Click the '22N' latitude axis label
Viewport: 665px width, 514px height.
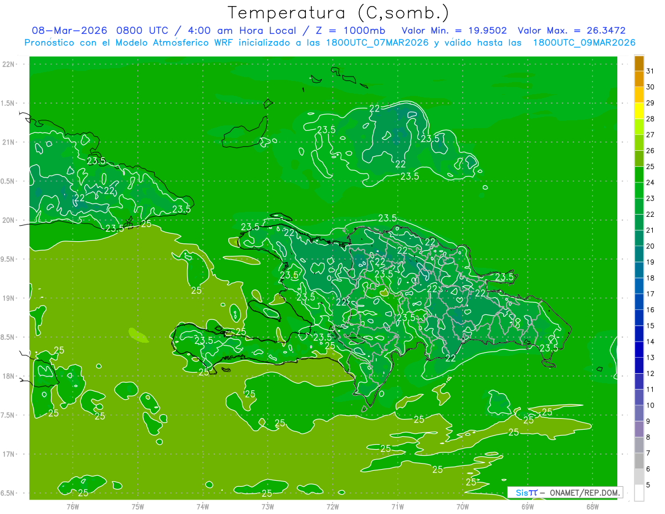click(x=9, y=64)
